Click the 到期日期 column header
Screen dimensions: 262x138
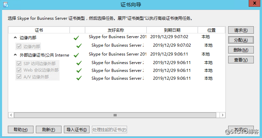tap(172, 30)
